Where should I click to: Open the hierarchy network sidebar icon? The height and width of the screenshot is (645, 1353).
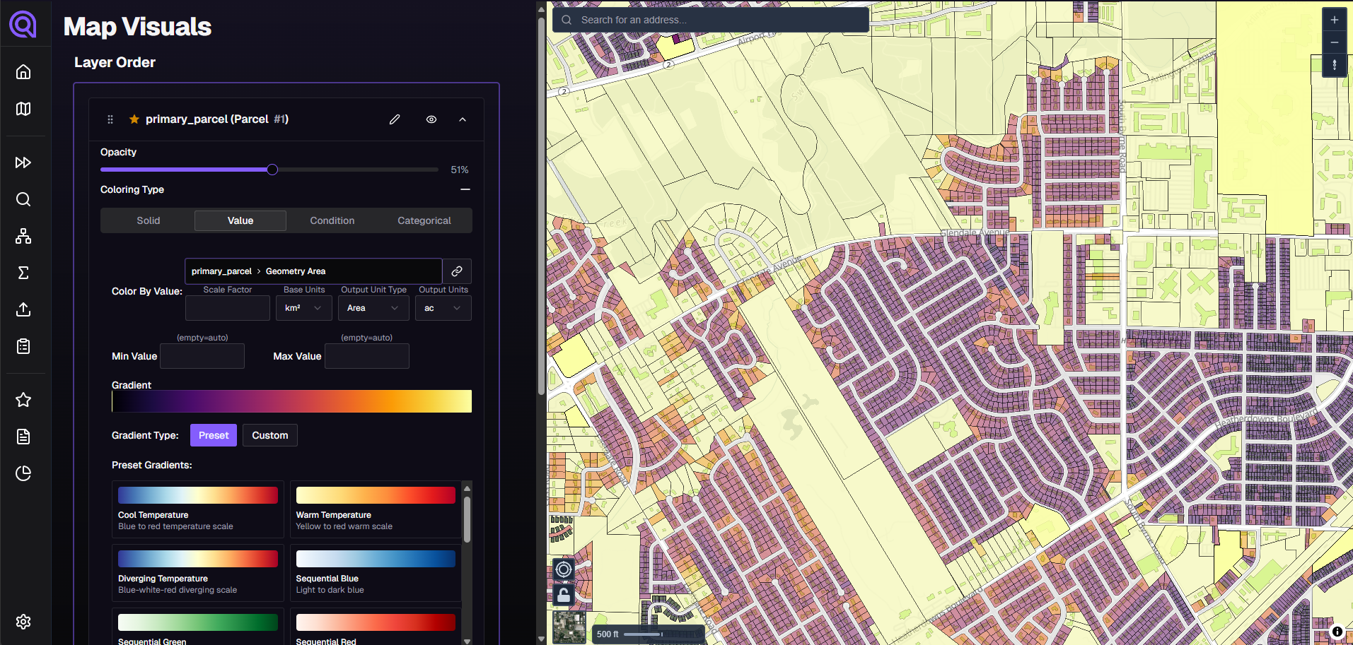[23, 236]
